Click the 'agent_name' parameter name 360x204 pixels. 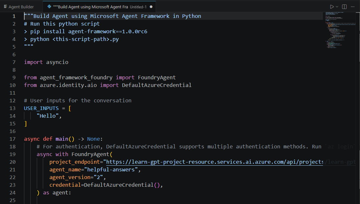pyautogui.click(x=65, y=170)
